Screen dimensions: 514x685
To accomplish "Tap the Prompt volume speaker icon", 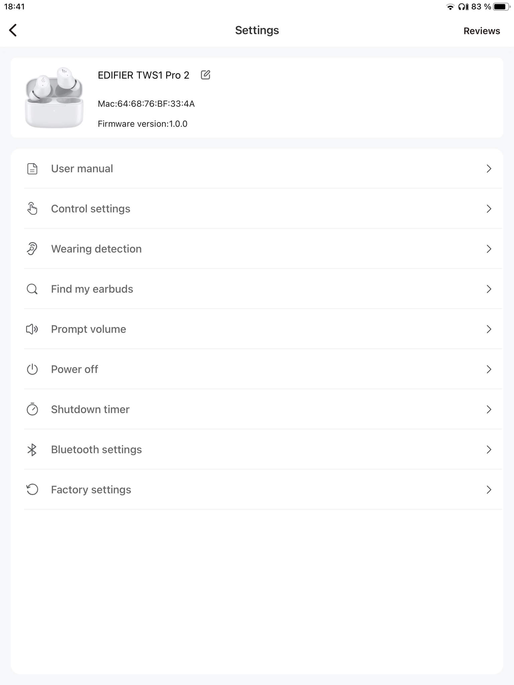I will pyautogui.click(x=32, y=329).
